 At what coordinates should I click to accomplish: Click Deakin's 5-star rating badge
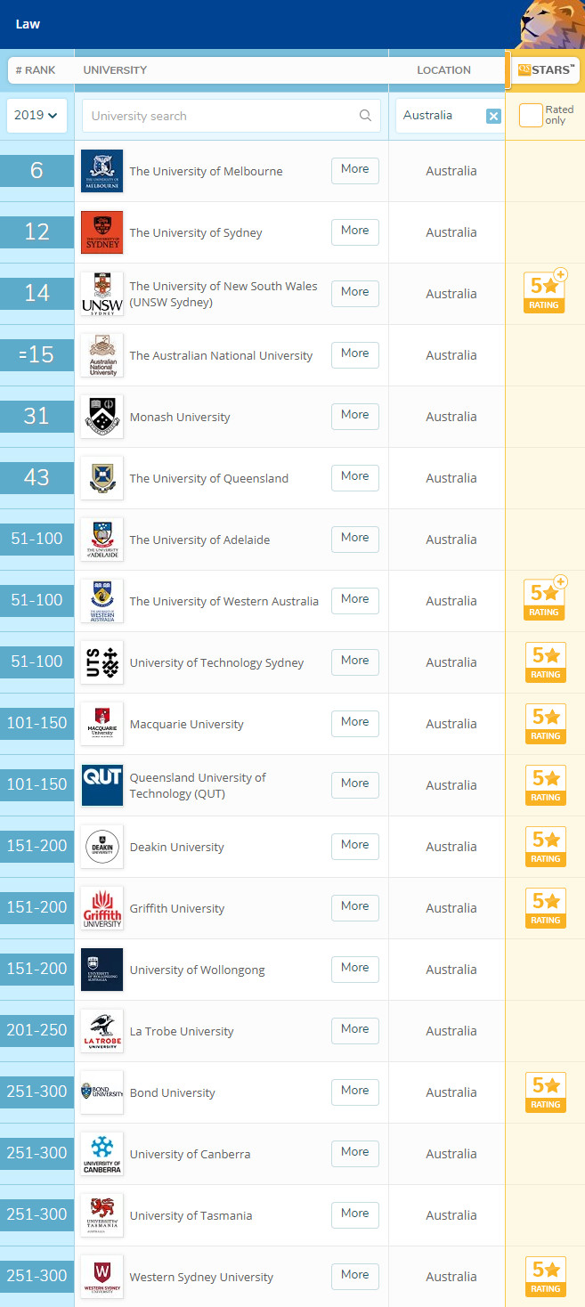tap(545, 847)
